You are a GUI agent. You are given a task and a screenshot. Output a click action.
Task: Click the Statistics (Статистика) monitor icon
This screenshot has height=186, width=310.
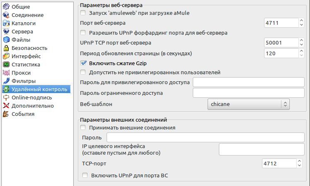(6, 64)
